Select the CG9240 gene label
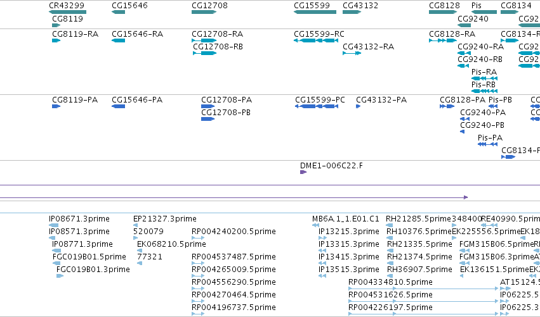540x317 pixels. click(x=473, y=18)
